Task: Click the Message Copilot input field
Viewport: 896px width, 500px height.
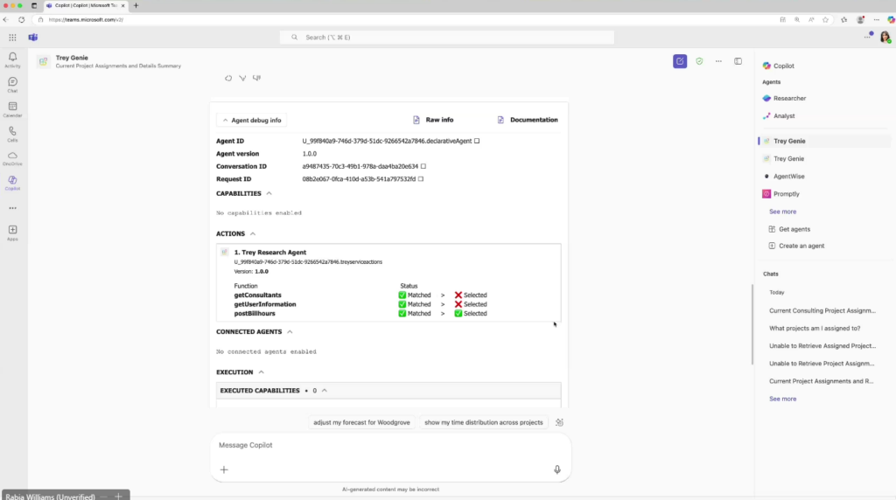Action: (x=390, y=445)
